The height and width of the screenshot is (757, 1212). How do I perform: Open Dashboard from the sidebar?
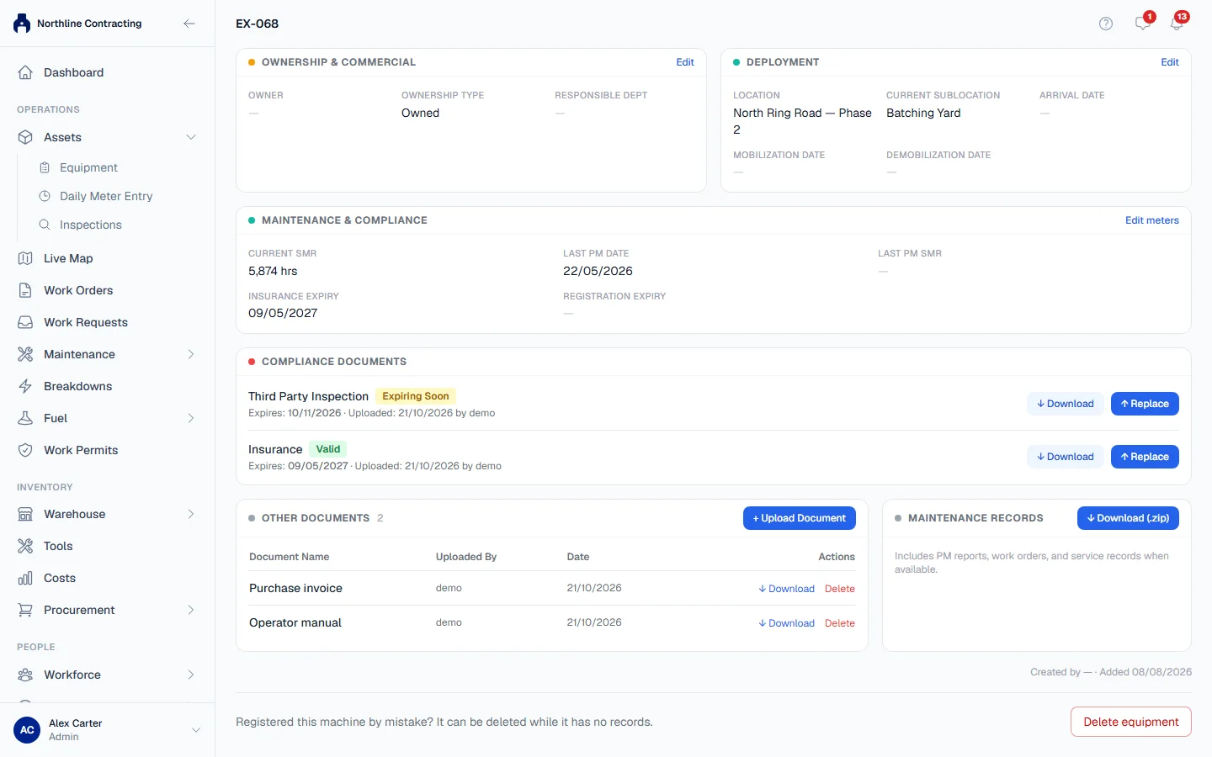[x=107, y=72]
